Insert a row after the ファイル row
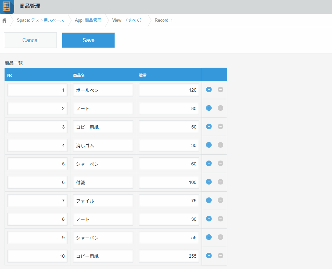 pyautogui.click(x=209, y=200)
